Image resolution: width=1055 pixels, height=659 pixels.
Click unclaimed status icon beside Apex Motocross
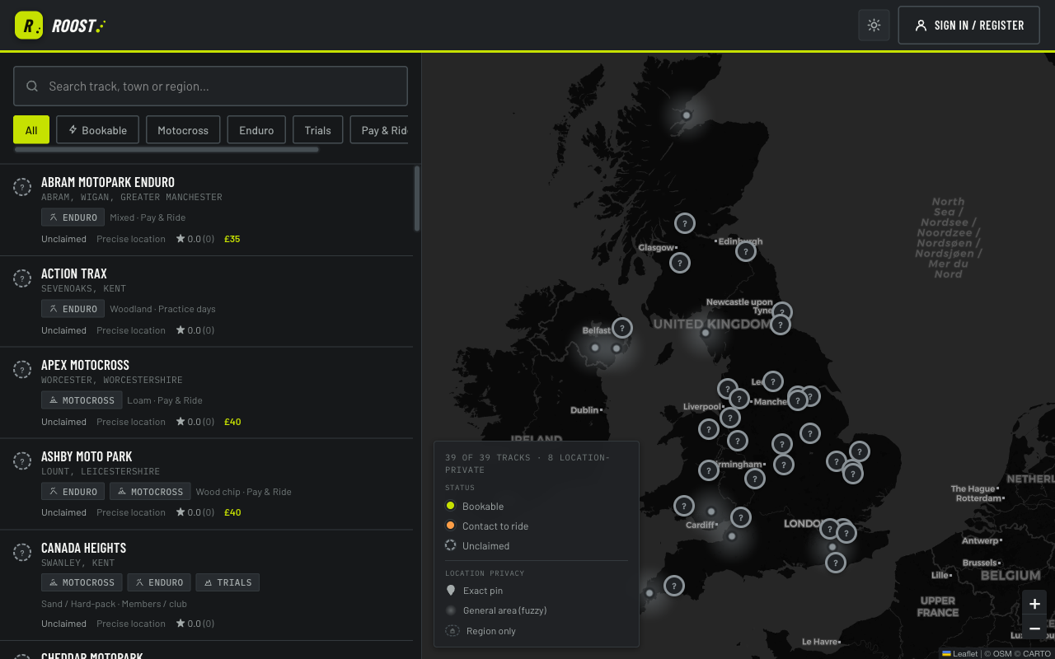pos(22,370)
